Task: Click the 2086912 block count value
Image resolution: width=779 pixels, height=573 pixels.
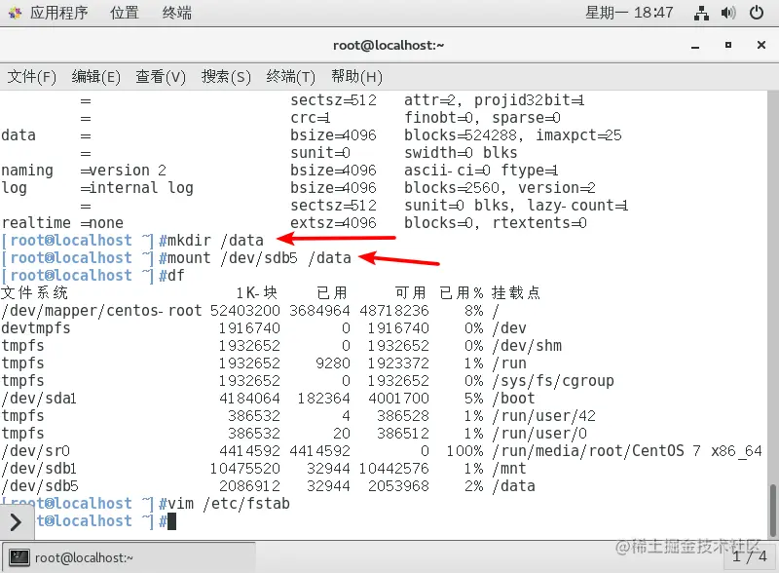Action: click(249, 486)
